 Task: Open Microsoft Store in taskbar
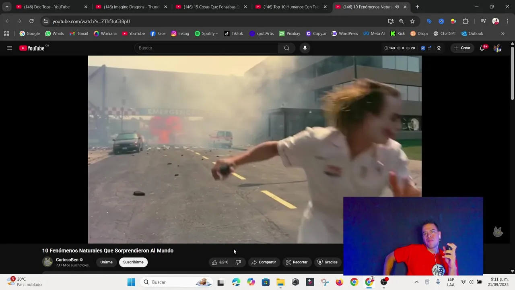coord(266,282)
